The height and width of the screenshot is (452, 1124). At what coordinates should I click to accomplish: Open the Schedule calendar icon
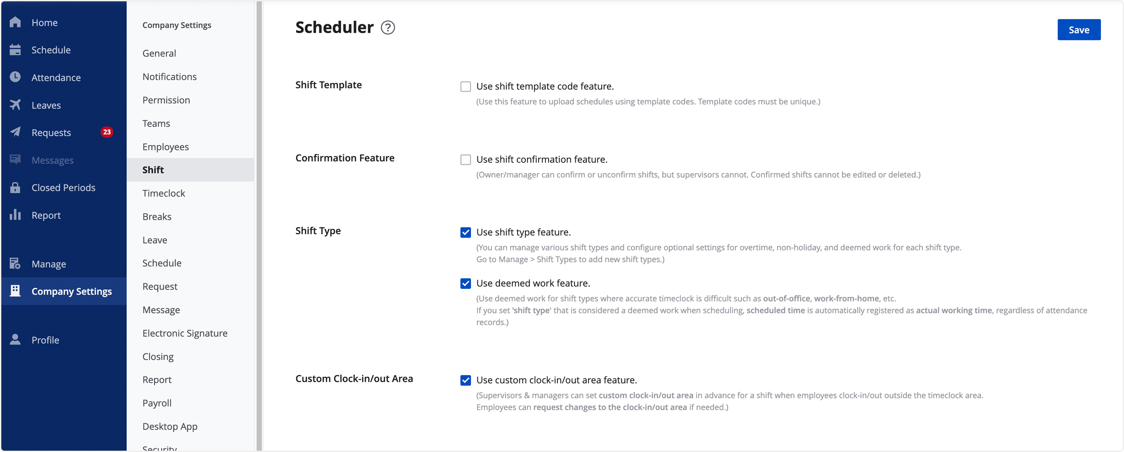click(15, 50)
